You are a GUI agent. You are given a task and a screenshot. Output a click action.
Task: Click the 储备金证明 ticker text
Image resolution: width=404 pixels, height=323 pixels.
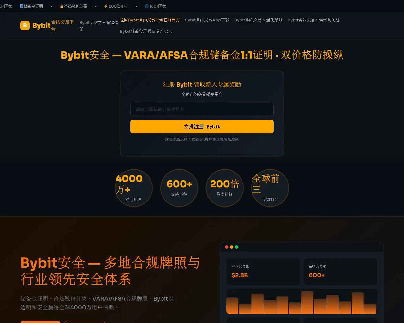pyautogui.click(x=33, y=6)
